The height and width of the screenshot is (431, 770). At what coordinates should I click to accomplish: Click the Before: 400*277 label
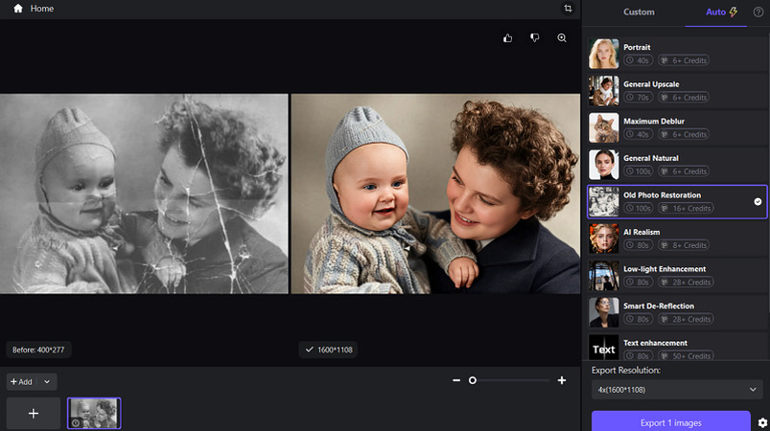(x=38, y=351)
